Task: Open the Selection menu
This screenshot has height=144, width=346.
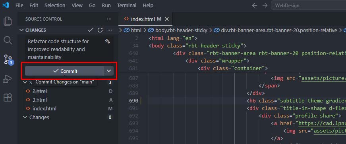Action: tap(55, 5)
